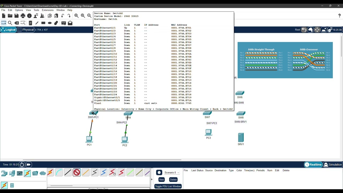
Task: Pick the Console cable
Action: 59,172
